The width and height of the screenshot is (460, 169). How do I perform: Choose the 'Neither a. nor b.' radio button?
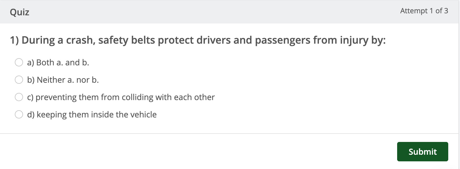click(x=19, y=80)
